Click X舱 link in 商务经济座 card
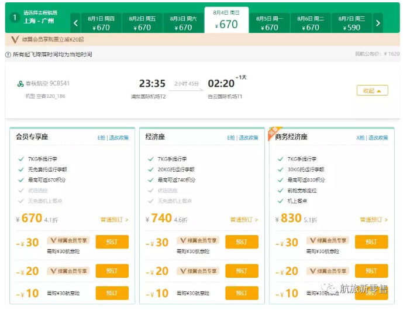This screenshot has width=417, height=313. tap(360, 138)
